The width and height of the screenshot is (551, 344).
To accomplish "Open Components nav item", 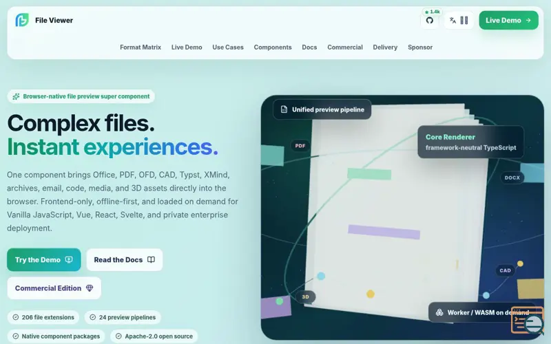I will (273, 47).
